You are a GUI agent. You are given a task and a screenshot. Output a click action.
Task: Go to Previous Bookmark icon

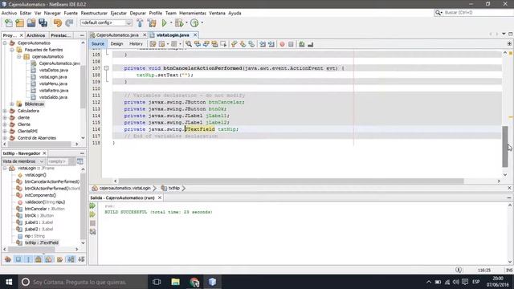234,44
